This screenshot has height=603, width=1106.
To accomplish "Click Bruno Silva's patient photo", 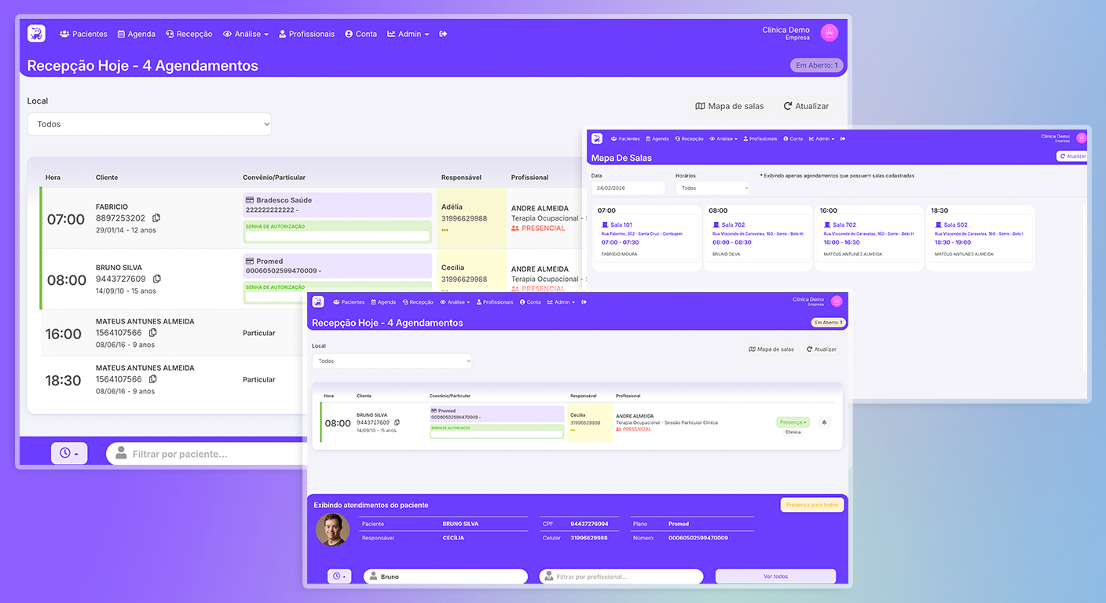I will point(332,530).
